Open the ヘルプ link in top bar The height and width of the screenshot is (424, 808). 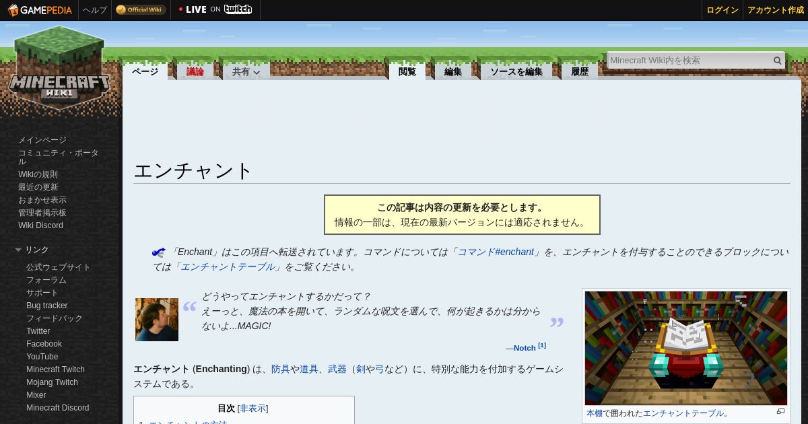tap(95, 10)
